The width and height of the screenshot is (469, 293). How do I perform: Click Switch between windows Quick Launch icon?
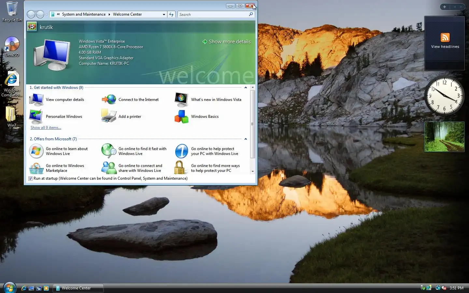[x=39, y=288]
